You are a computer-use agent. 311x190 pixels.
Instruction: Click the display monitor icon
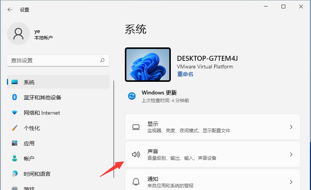tap(136, 127)
